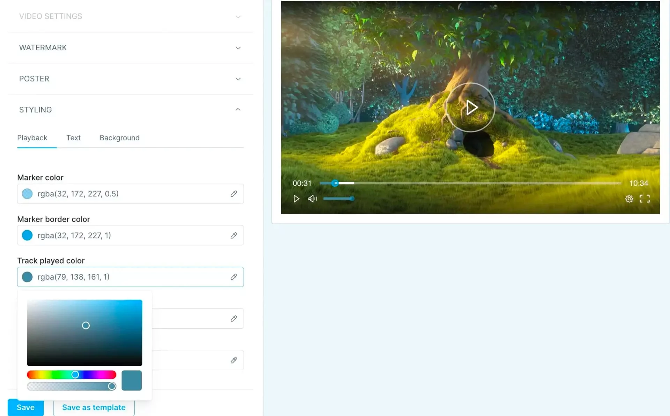Drag the hue slider to change color
Viewport: 670px width, 416px height.
75,375
